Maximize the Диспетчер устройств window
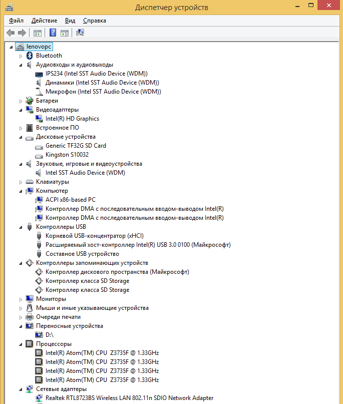Viewport: 343px width, 404px height. click(311, 6)
